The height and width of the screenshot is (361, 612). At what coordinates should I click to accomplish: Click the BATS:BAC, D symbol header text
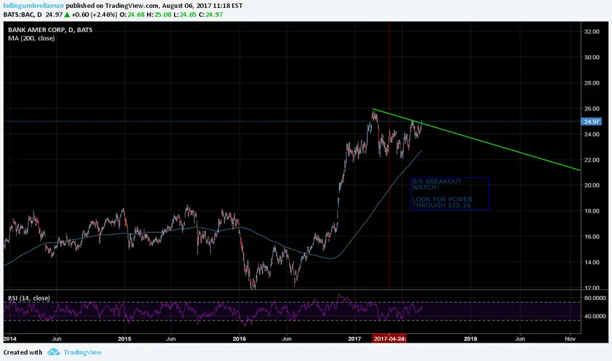coord(22,15)
